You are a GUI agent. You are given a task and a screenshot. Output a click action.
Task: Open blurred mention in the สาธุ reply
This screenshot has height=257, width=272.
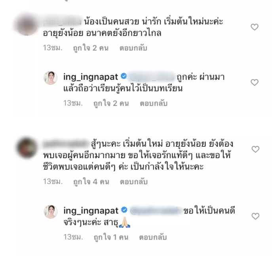click(156, 211)
